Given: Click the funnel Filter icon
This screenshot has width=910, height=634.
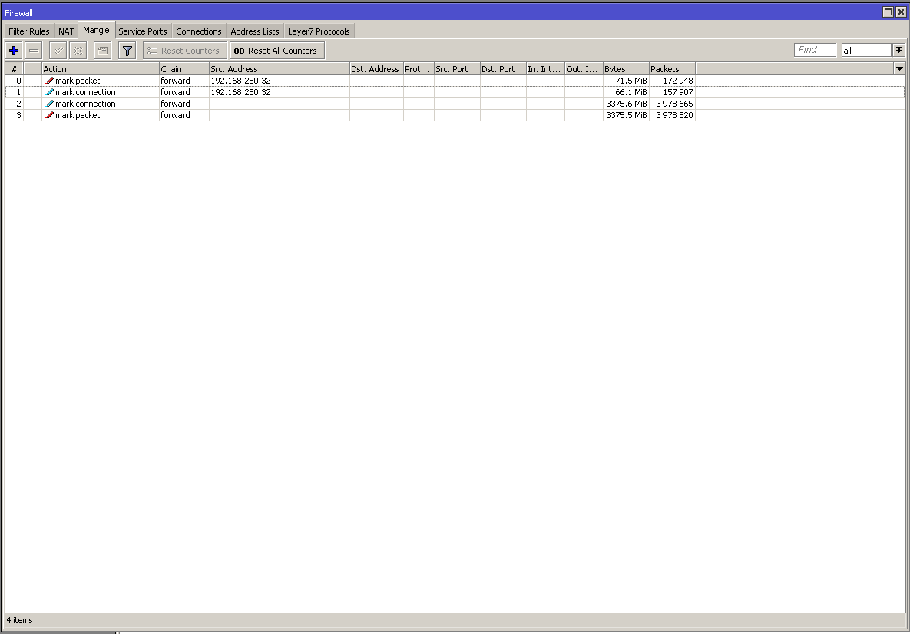Looking at the screenshot, I should click(127, 51).
